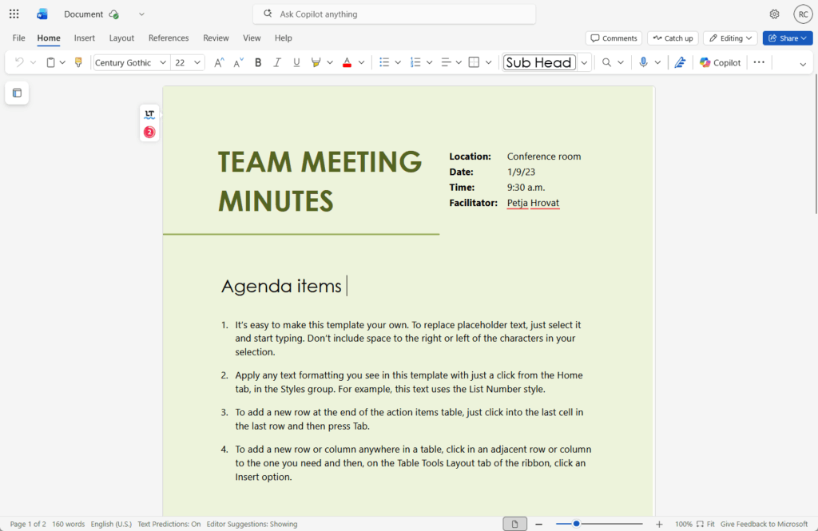This screenshot has width=818, height=531.
Task: Open the File menu
Action: click(19, 38)
